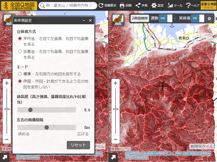Toggle the 実体視 ON switch
This screenshot has height=162, width=217.
click(198, 18)
